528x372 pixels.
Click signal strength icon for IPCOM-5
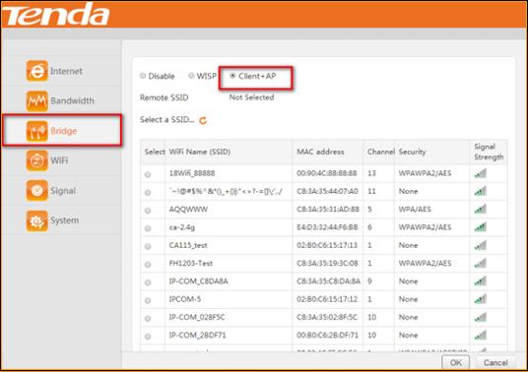(x=481, y=299)
